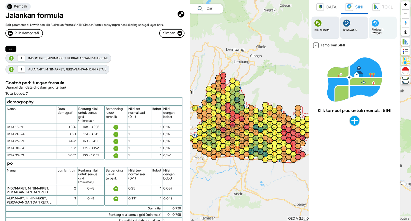The image size is (411, 221).
Task: Switch to the TOOL tab
Action: [x=382, y=7]
